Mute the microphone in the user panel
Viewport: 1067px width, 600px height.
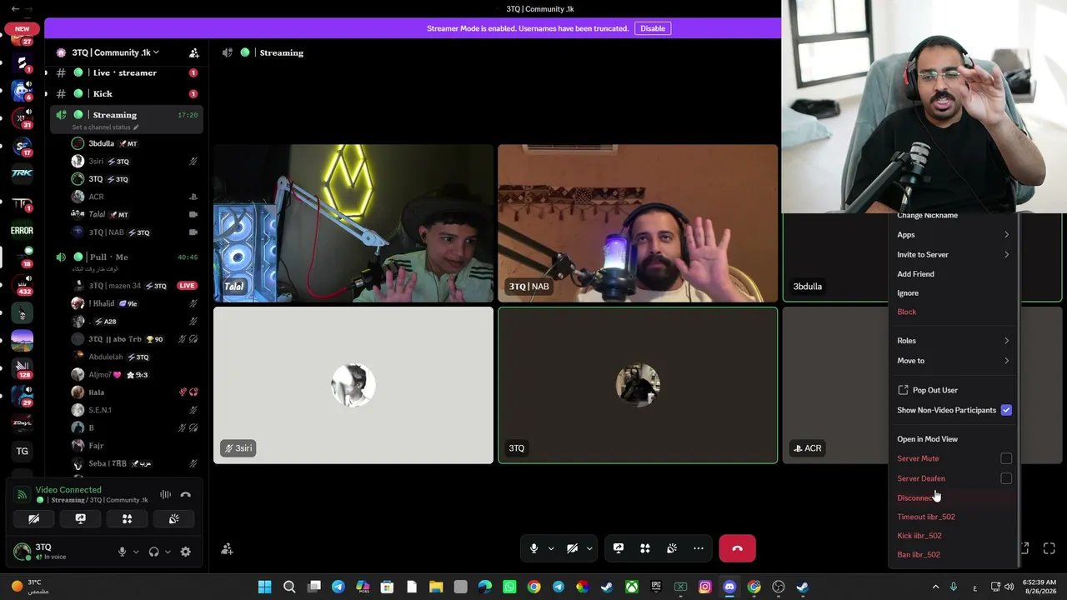[123, 552]
